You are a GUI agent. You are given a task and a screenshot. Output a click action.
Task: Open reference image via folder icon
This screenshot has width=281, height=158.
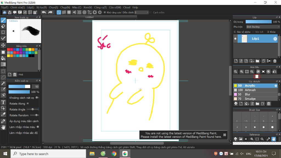pos(241,139)
